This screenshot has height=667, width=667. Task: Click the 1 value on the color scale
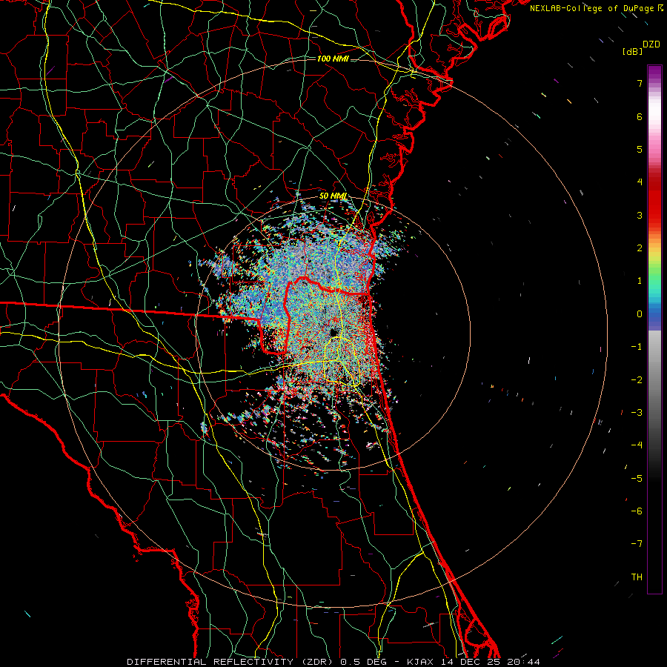[640, 281]
